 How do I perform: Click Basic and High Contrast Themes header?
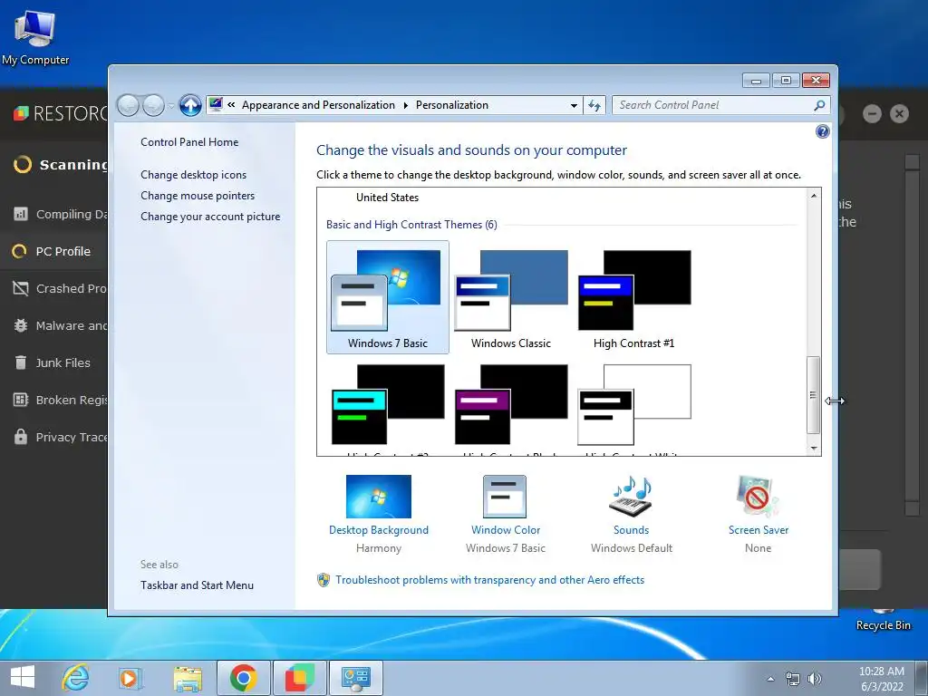411,225
